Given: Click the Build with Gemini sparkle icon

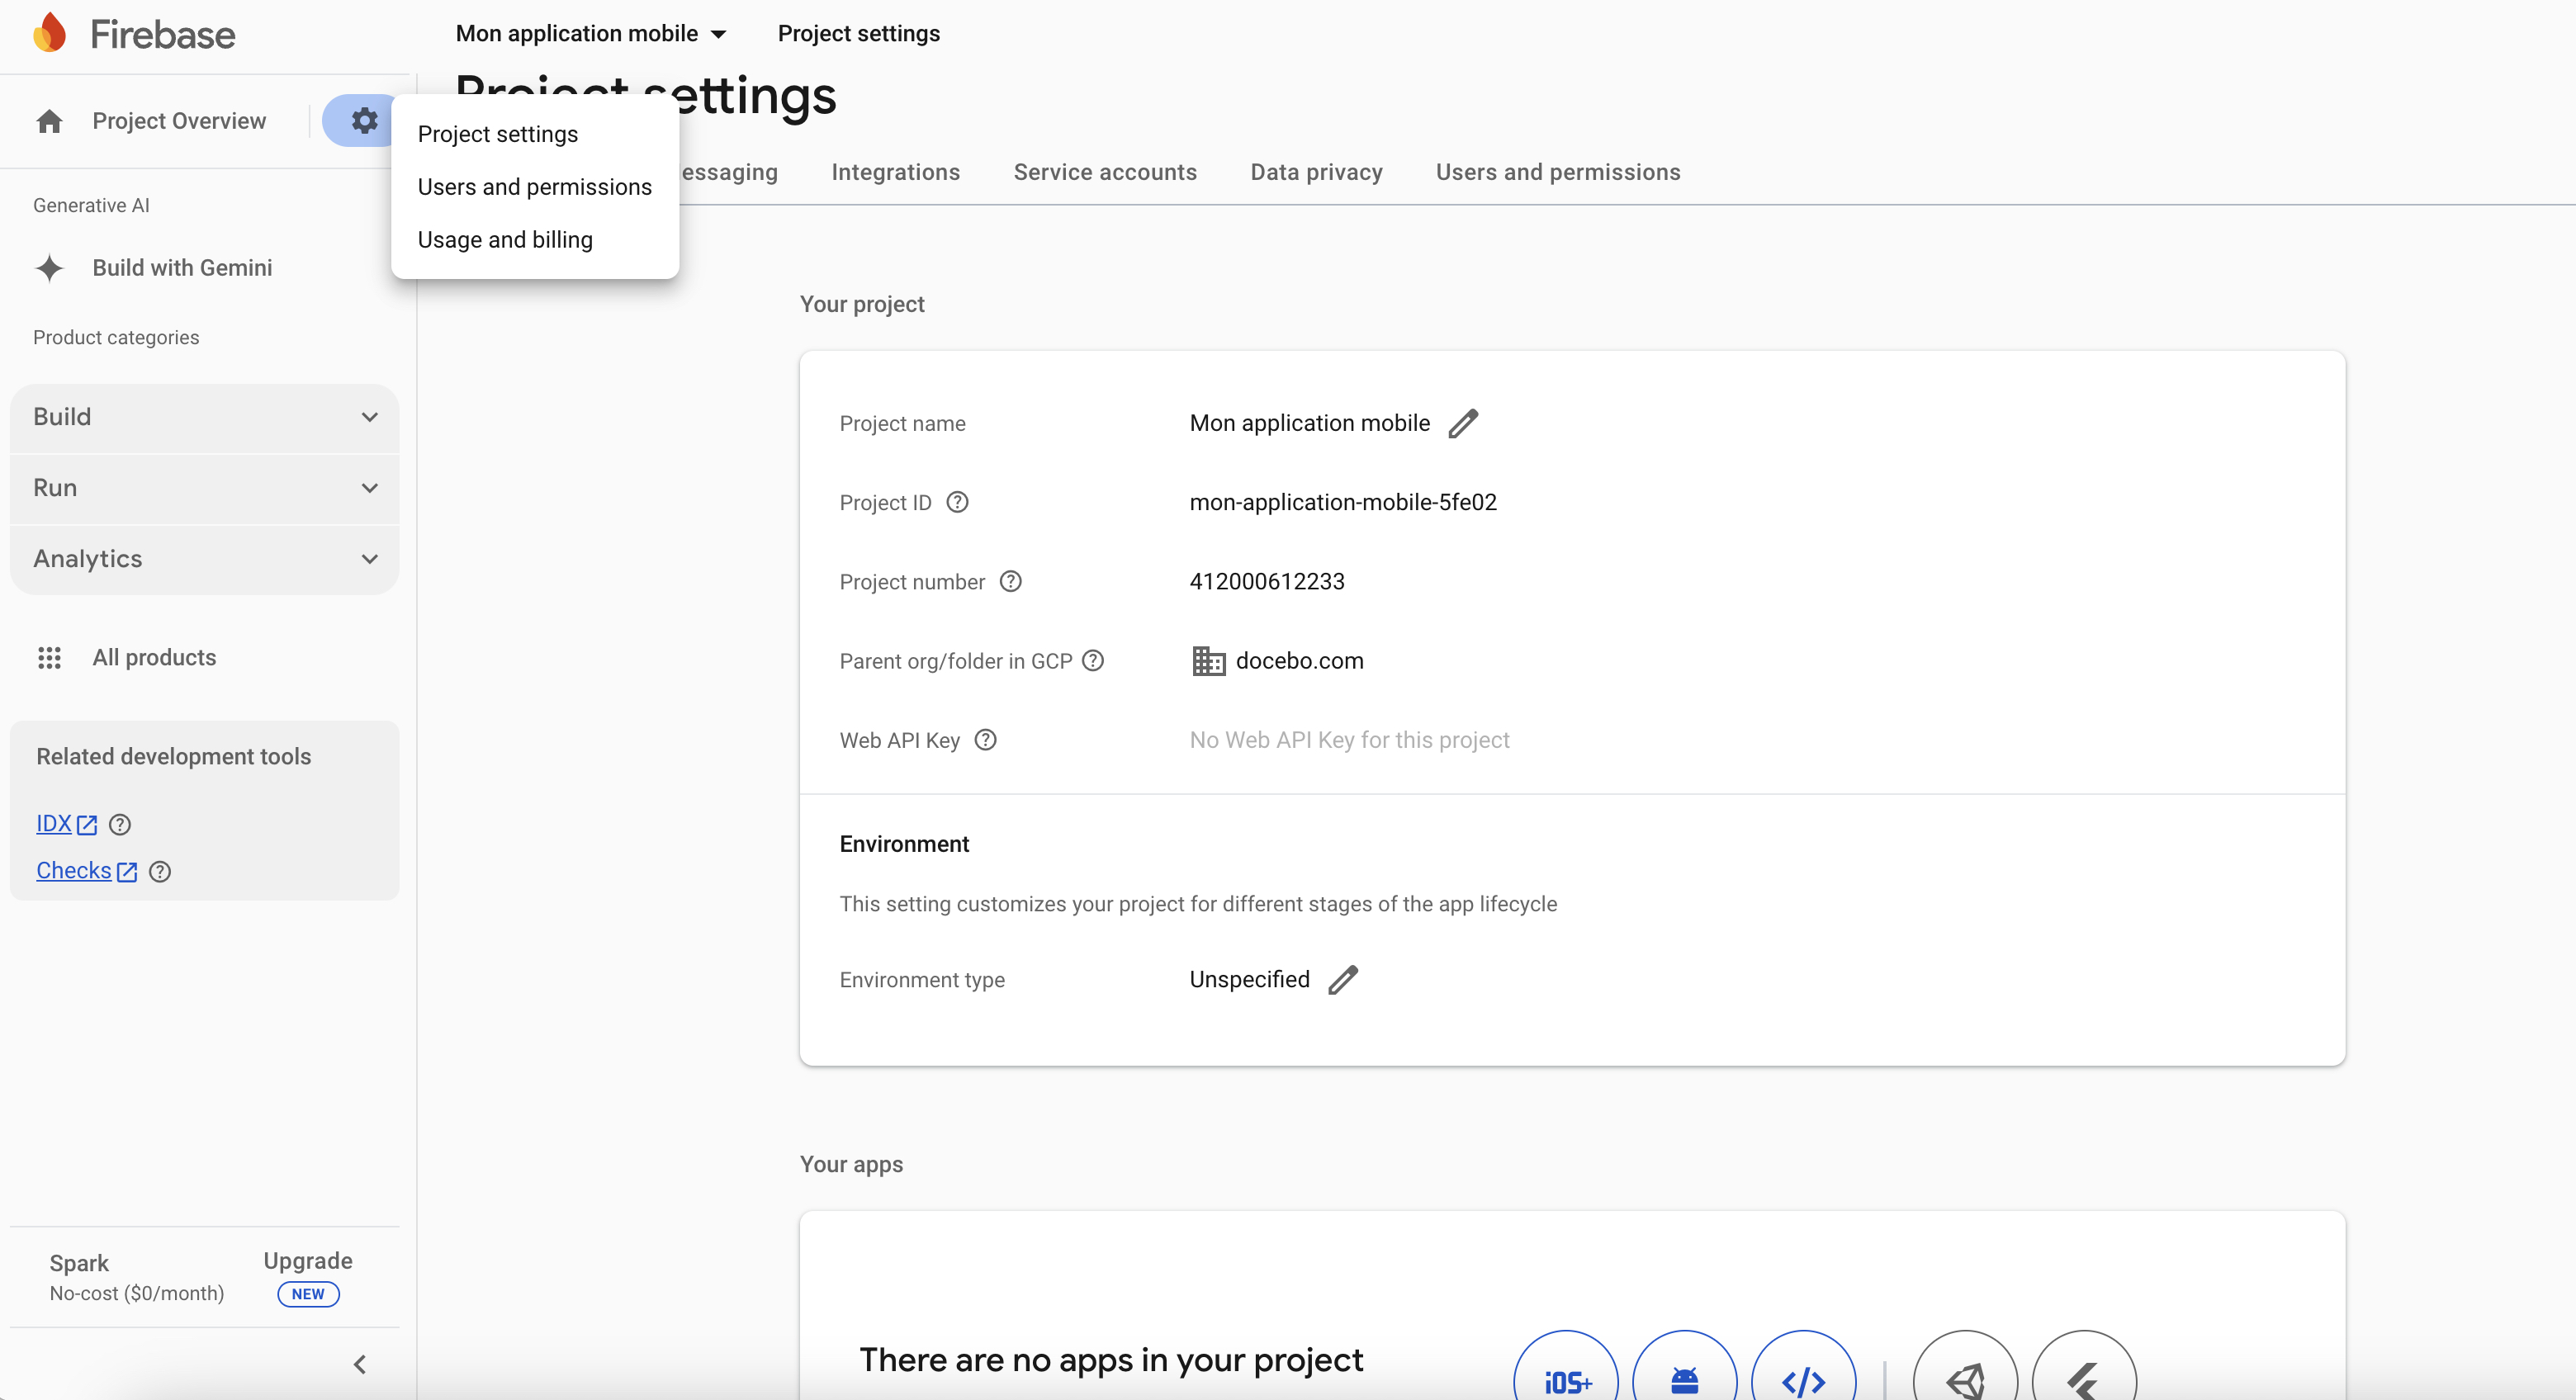Looking at the screenshot, I should (x=49, y=268).
